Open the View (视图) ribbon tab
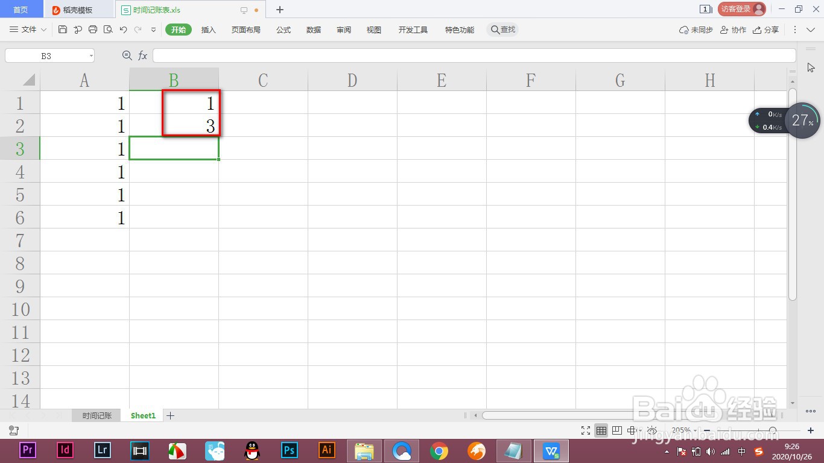The image size is (824, 463). tap(374, 30)
